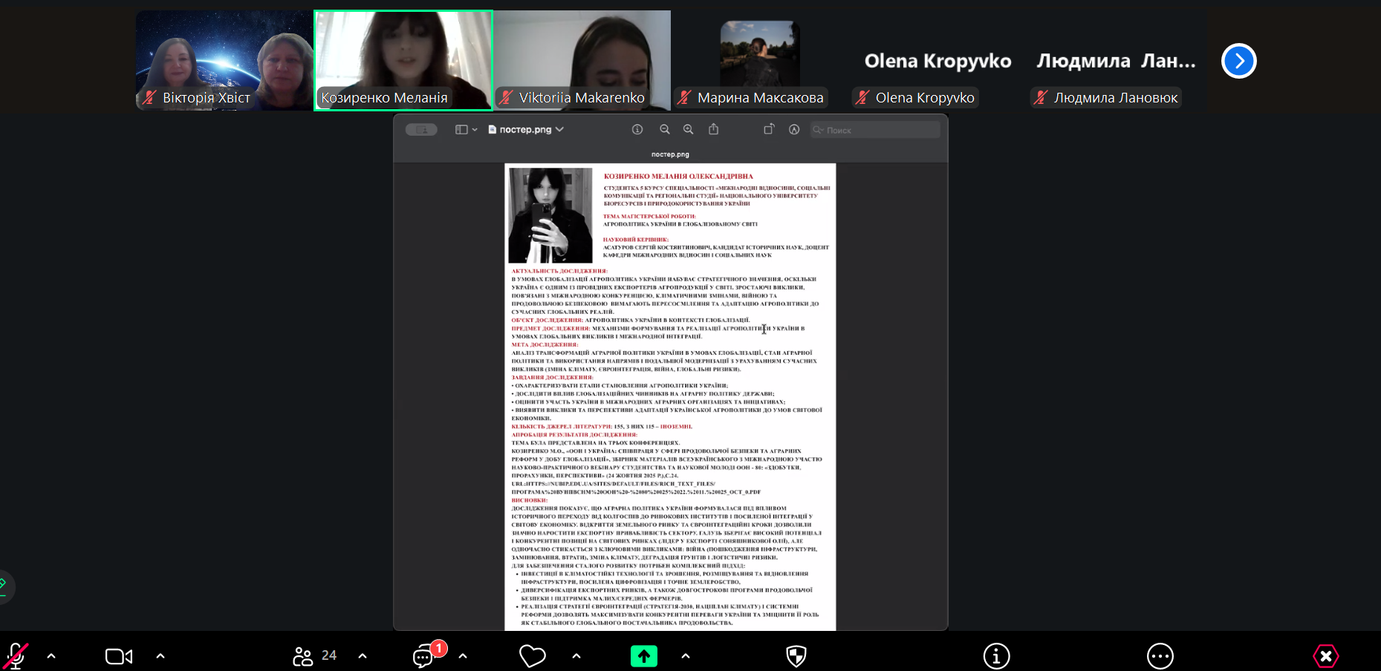Click the ПРЕДМЕТ ДОСЛІДЖЕННЯ label
This screenshot has height=671, width=1381.
(550, 328)
